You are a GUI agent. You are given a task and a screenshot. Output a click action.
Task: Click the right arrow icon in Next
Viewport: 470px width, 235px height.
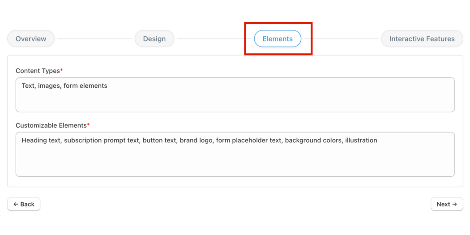(455, 204)
